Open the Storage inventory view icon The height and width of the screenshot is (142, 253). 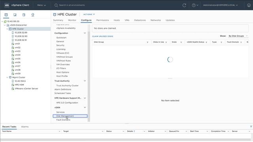(24, 15)
